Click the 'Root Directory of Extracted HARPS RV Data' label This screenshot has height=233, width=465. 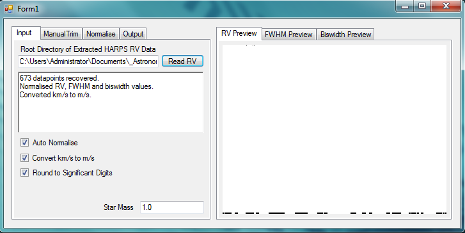(88, 49)
